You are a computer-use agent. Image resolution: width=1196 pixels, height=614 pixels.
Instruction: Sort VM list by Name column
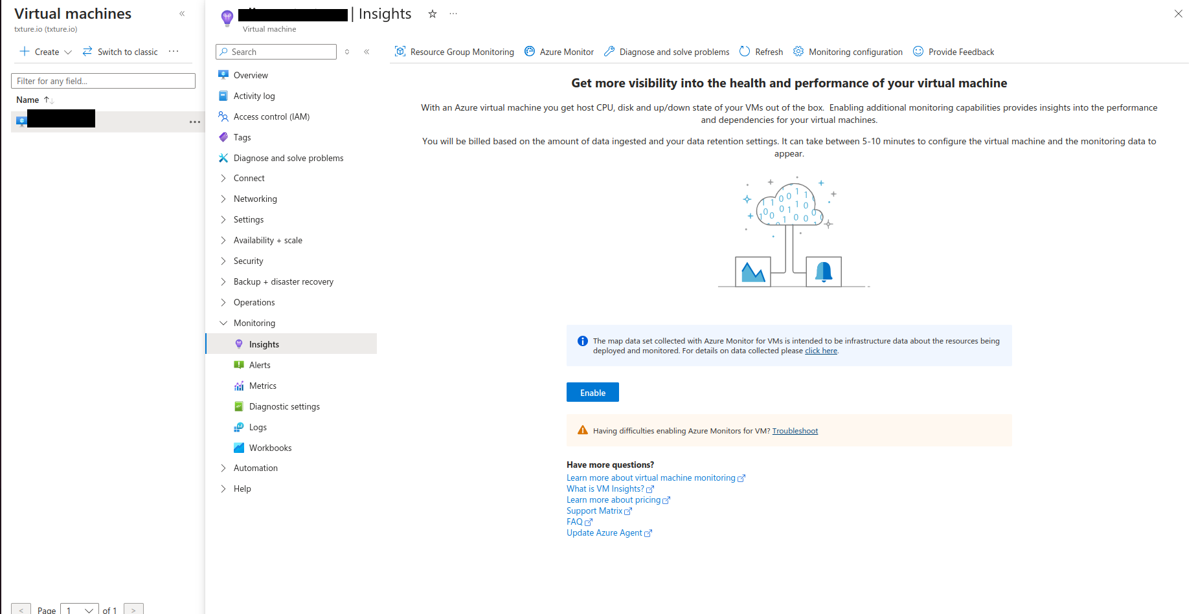point(35,100)
